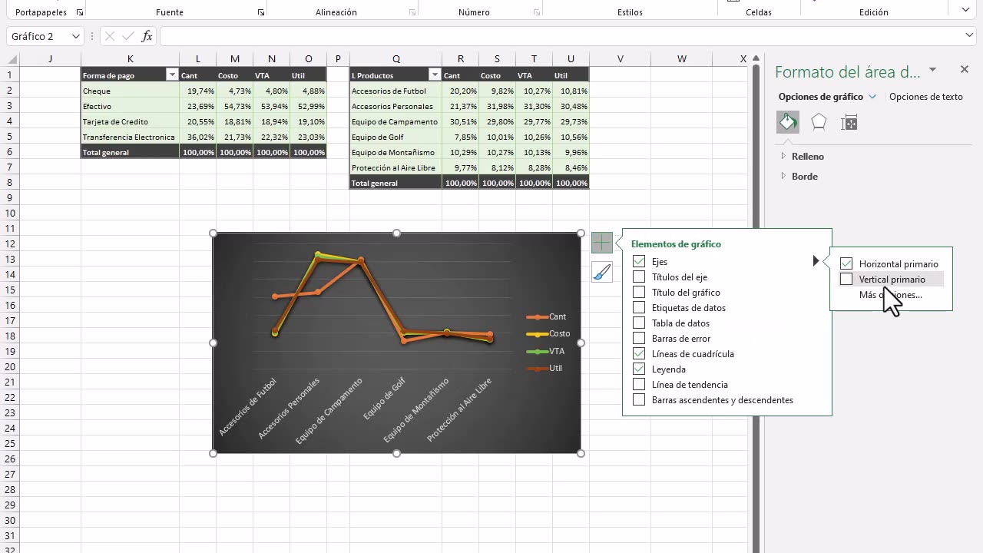The height and width of the screenshot is (553, 983).
Task: Select cell containing Equipo de Campamento
Action: [396, 121]
